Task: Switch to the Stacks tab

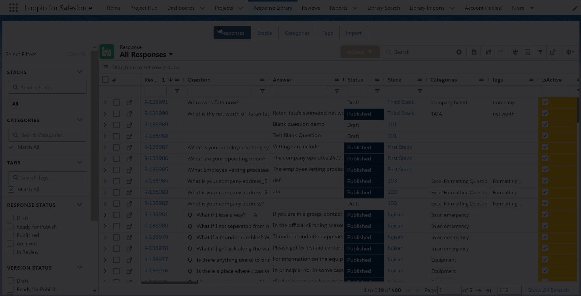Action: point(265,33)
